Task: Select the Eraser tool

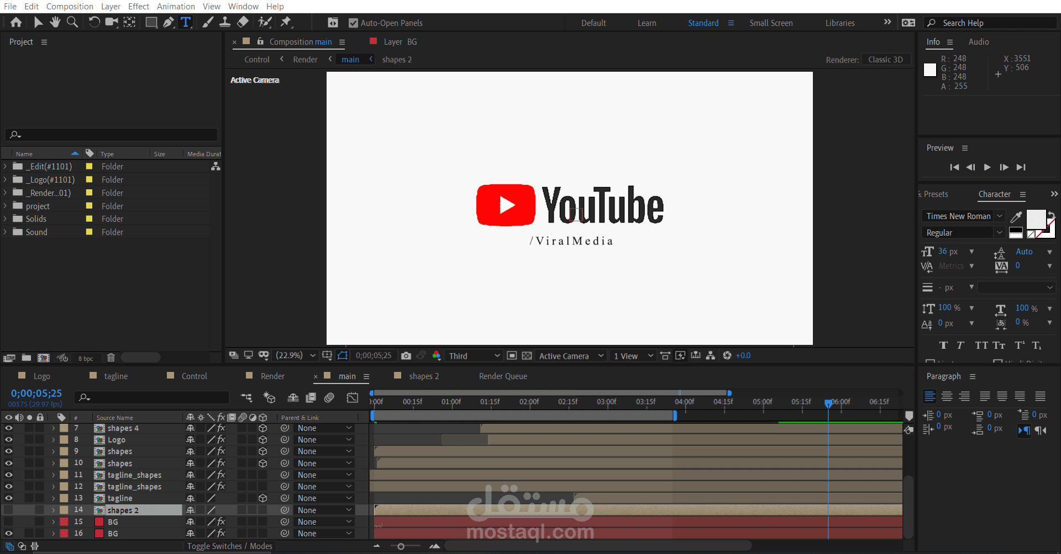Action: [243, 23]
